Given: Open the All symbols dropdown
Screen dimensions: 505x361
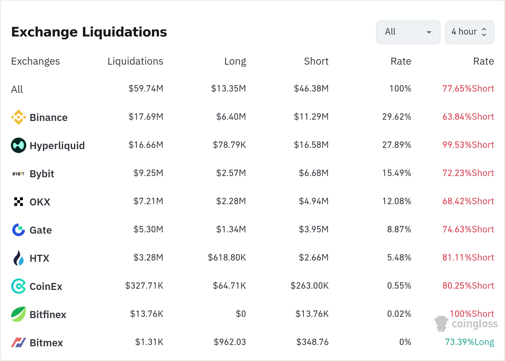Looking at the screenshot, I should 408,32.
